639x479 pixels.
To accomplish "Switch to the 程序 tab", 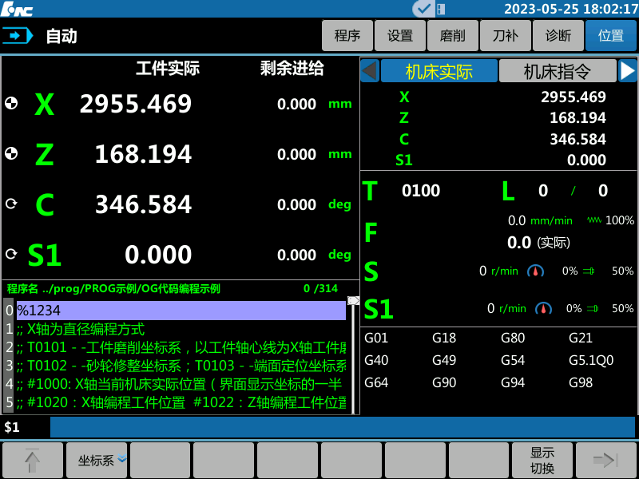I will [347, 35].
